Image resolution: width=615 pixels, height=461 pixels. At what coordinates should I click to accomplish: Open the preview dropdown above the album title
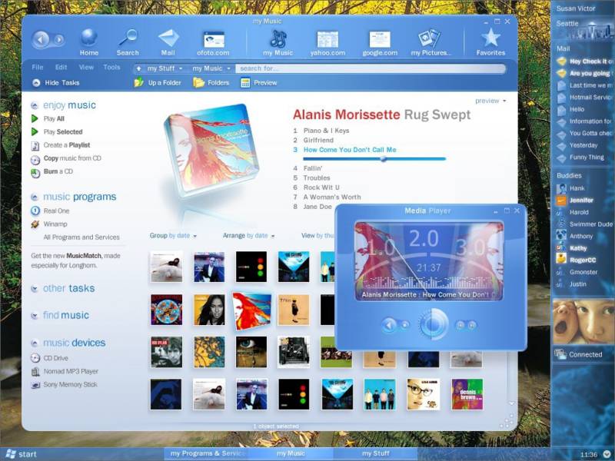point(490,101)
